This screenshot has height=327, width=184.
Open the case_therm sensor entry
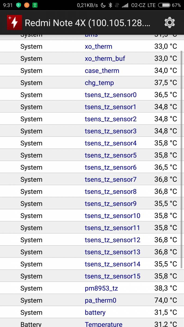tap(102, 71)
